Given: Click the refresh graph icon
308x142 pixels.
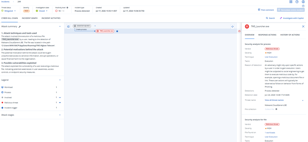Looking at the screenshot, I should coord(232,26).
